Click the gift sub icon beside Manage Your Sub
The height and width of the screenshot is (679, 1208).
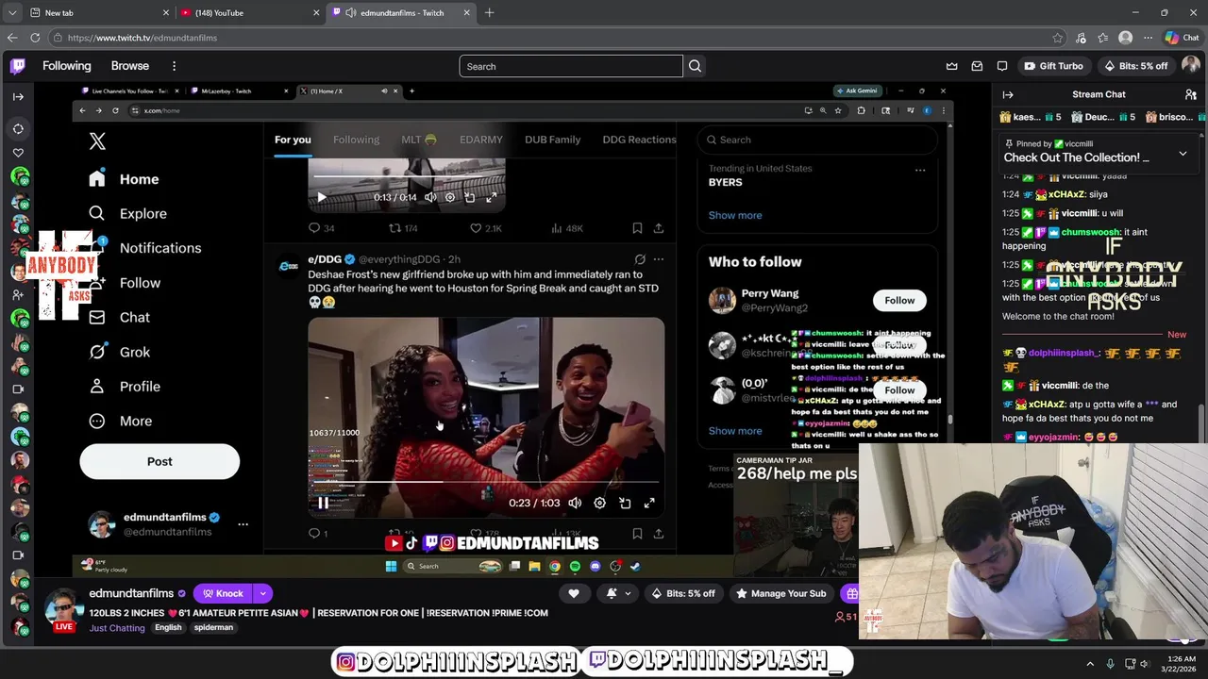pyautogui.click(x=851, y=593)
